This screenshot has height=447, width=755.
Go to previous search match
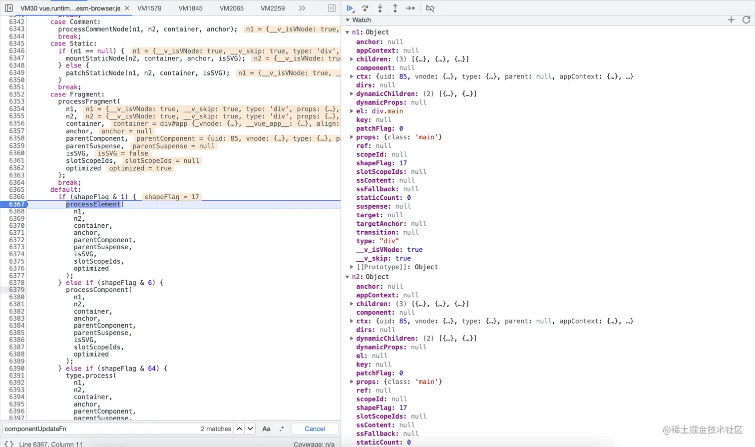(240, 429)
